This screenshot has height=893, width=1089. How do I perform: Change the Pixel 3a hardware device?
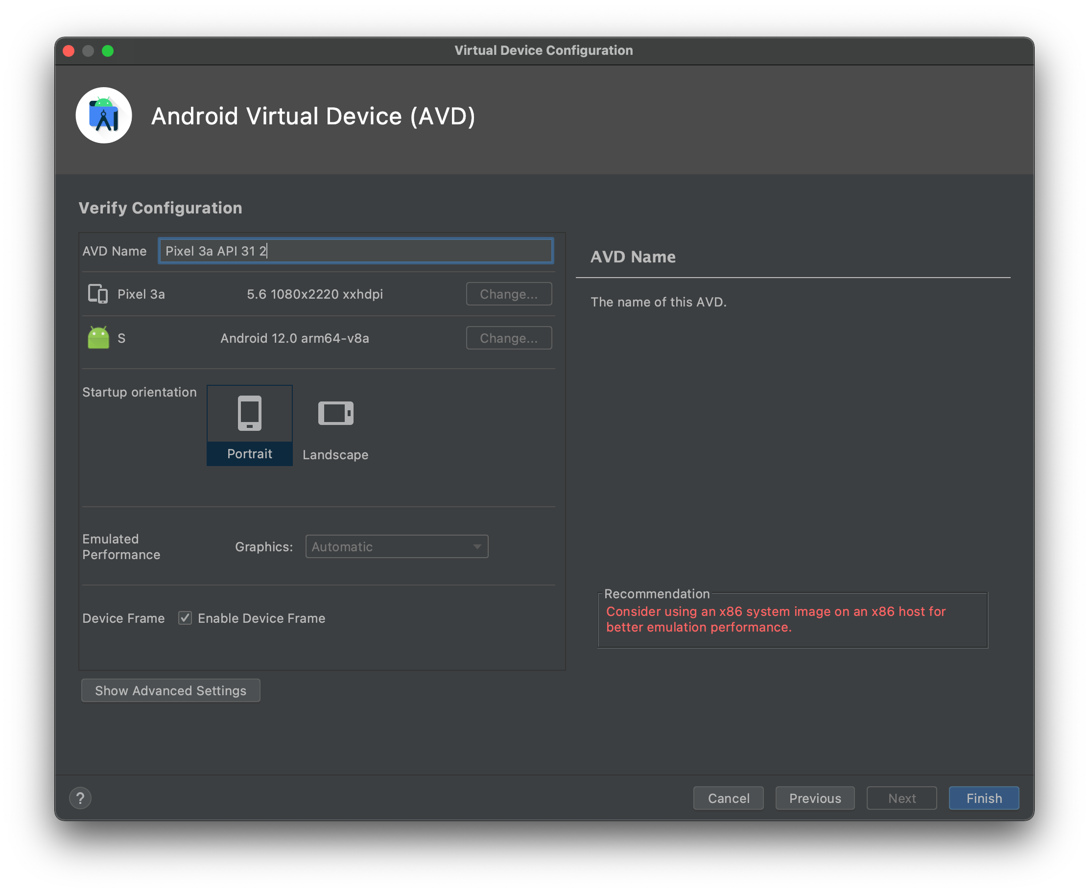tap(509, 294)
